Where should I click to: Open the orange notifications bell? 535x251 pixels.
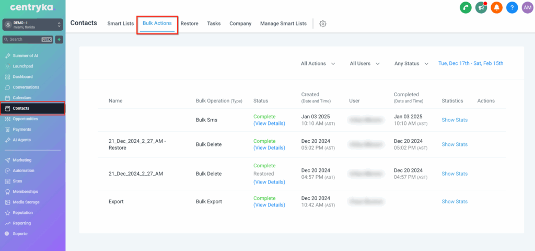pos(496,8)
